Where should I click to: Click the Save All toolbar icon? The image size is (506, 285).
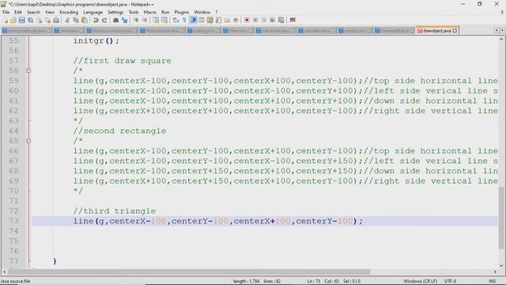click(30, 21)
